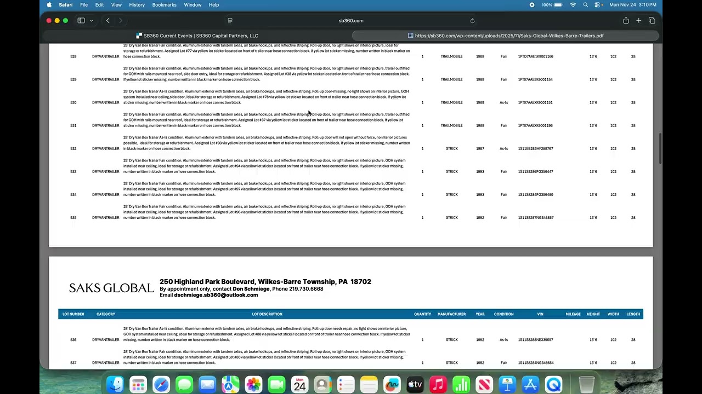Click the sb360.com address bar
702x394 pixels.
[x=351, y=21]
